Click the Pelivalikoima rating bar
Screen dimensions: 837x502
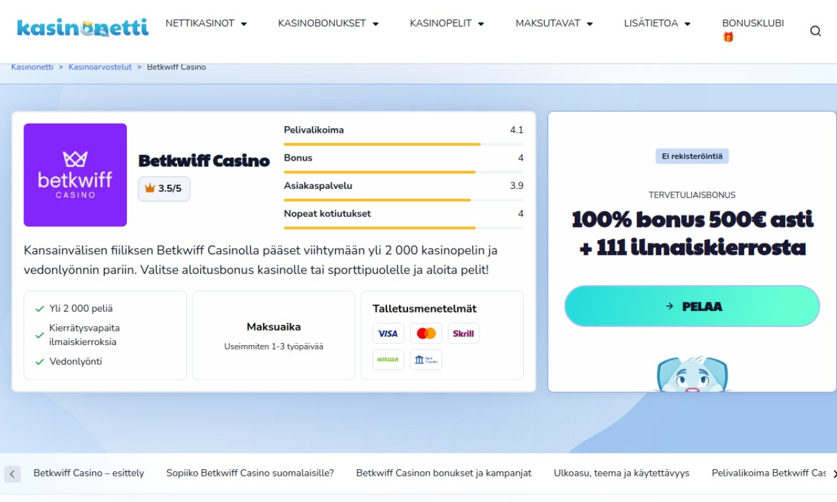coord(403,144)
